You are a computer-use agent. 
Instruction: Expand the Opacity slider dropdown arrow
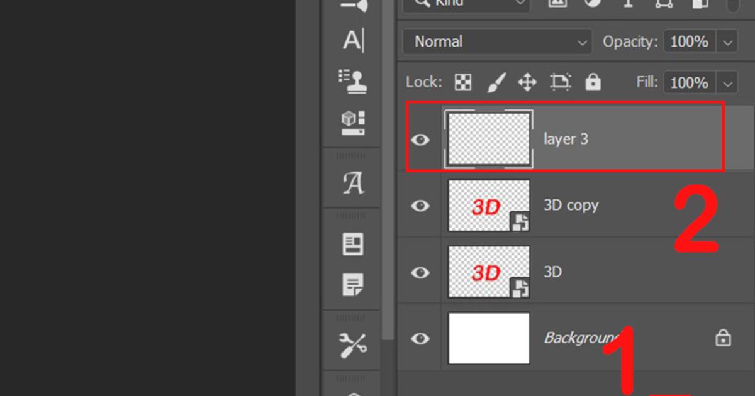(728, 43)
